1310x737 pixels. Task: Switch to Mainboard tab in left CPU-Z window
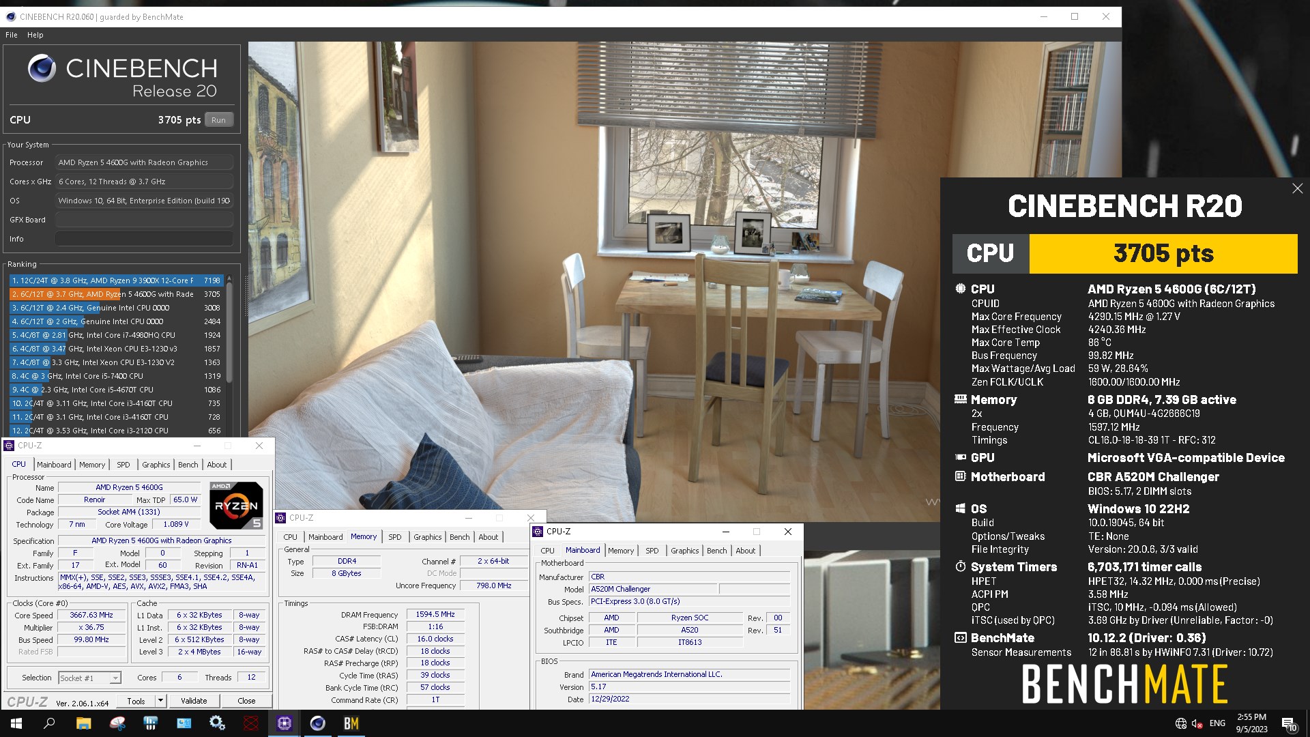(x=54, y=465)
